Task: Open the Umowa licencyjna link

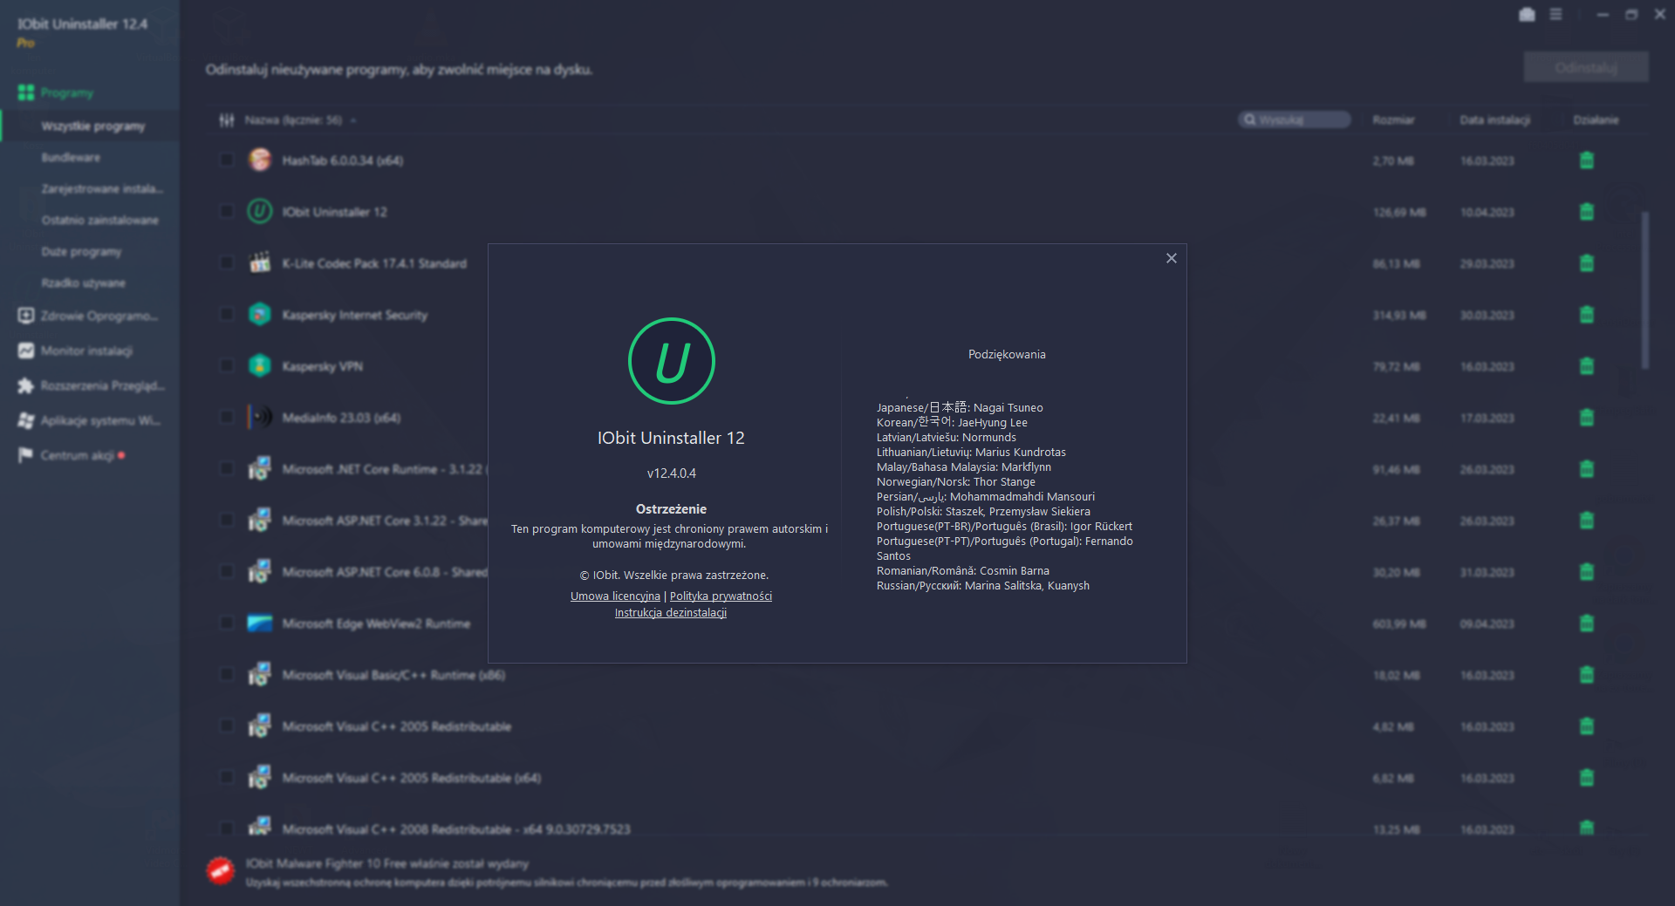Action: (615, 596)
